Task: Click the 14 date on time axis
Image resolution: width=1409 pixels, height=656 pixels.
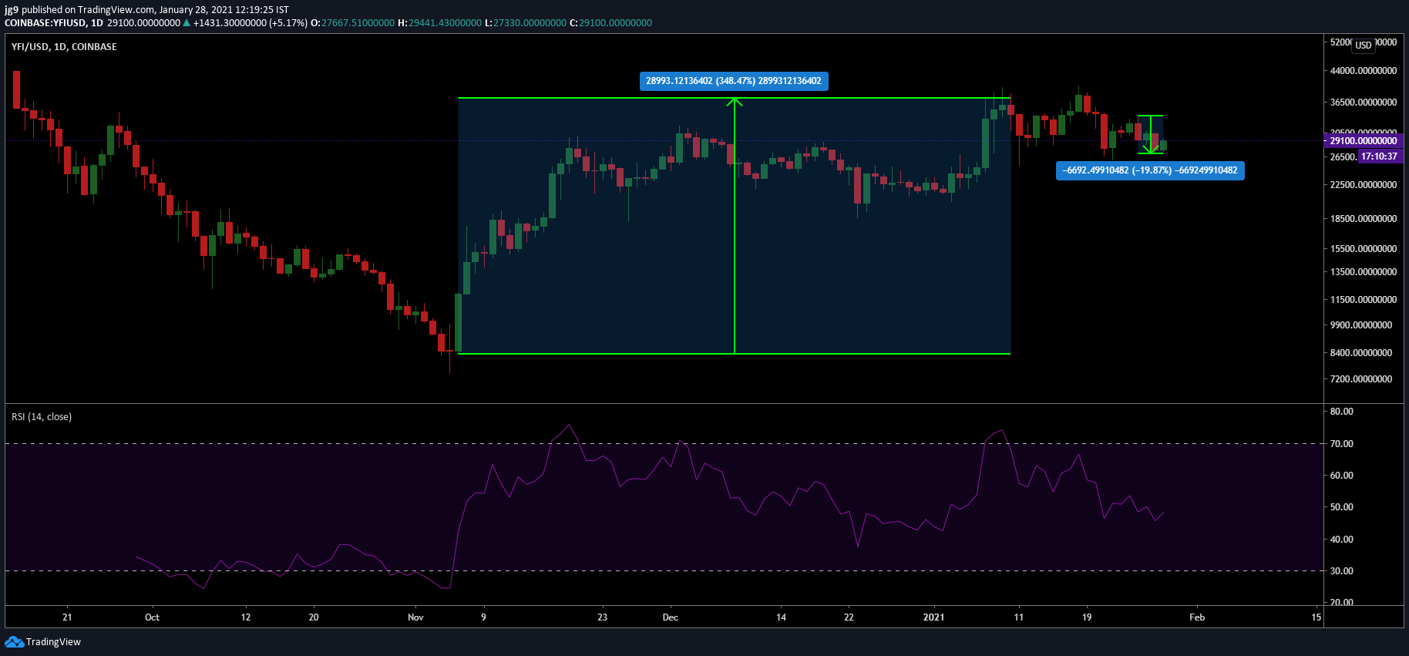Action: coord(781,617)
